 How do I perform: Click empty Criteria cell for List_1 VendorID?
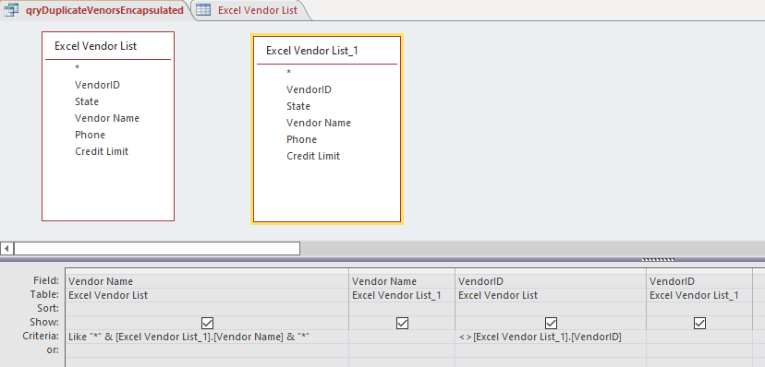pyautogui.click(x=699, y=337)
